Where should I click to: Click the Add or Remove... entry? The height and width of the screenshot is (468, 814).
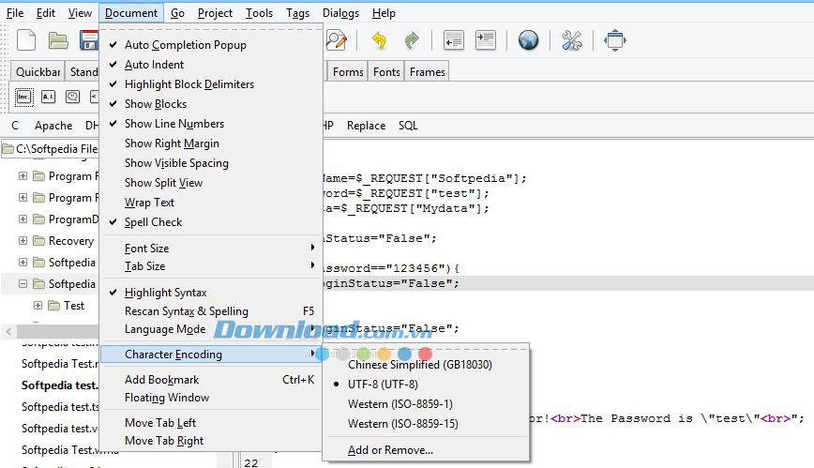click(390, 450)
